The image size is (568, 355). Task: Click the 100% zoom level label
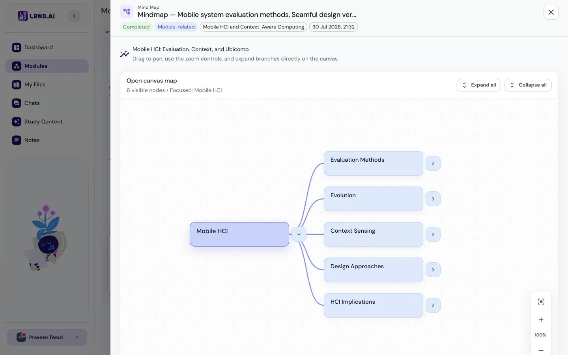[x=540, y=335]
